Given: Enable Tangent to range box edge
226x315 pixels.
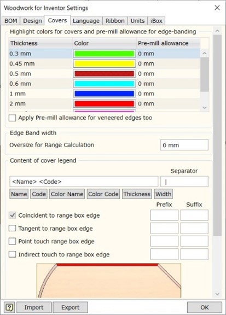Looking at the screenshot, I should [12, 229].
